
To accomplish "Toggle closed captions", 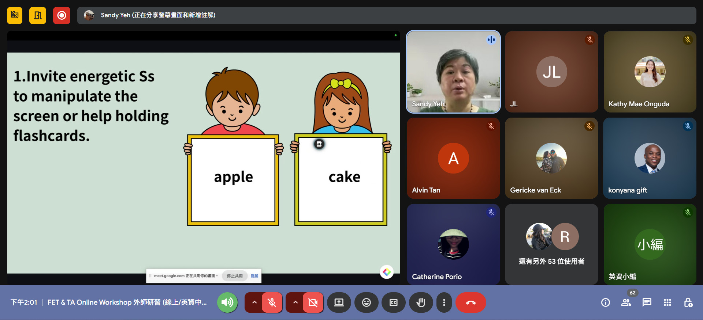I will click(x=393, y=302).
